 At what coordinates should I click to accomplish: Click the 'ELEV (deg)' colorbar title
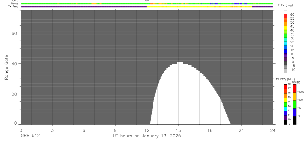point(285,5)
